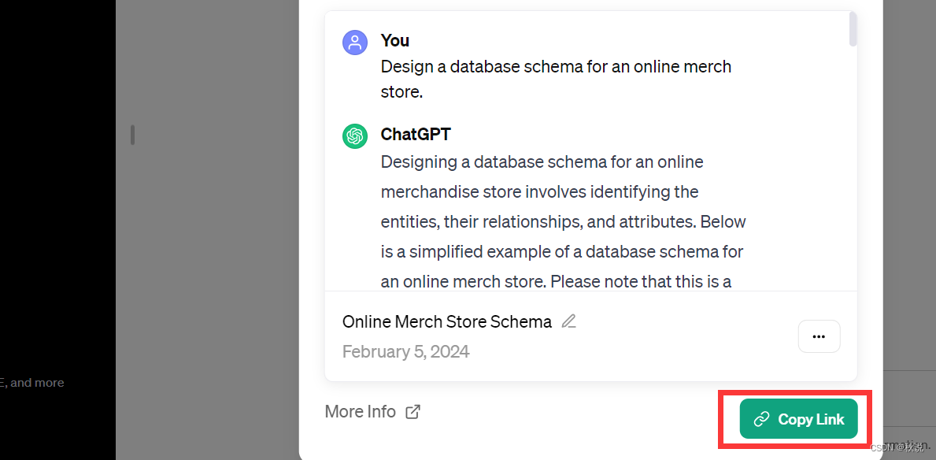Click the sidebar collapse handle bar
This screenshot has height=460, width=936.
(132, 135)
